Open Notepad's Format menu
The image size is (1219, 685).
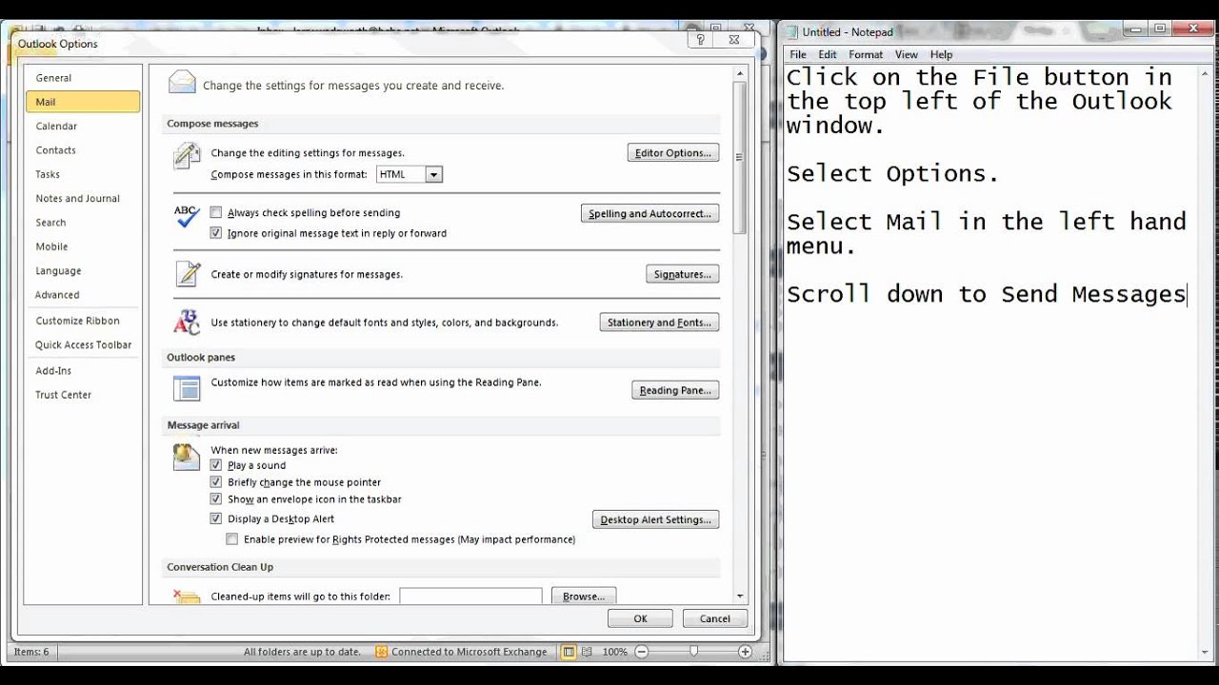tap(866, 55)
